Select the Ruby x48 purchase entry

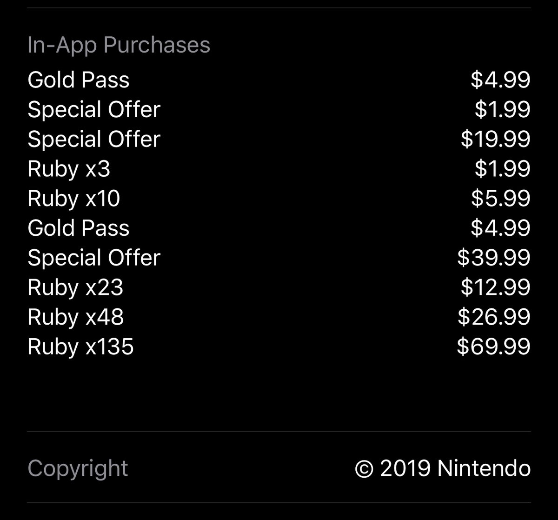click(76, 317)
